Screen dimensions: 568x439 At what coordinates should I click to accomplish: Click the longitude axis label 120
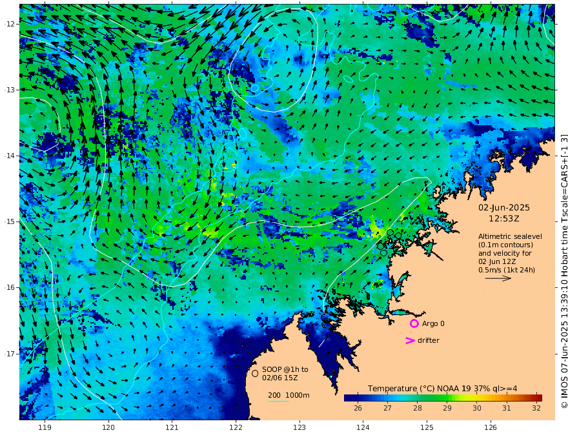(x=108, y=428)
